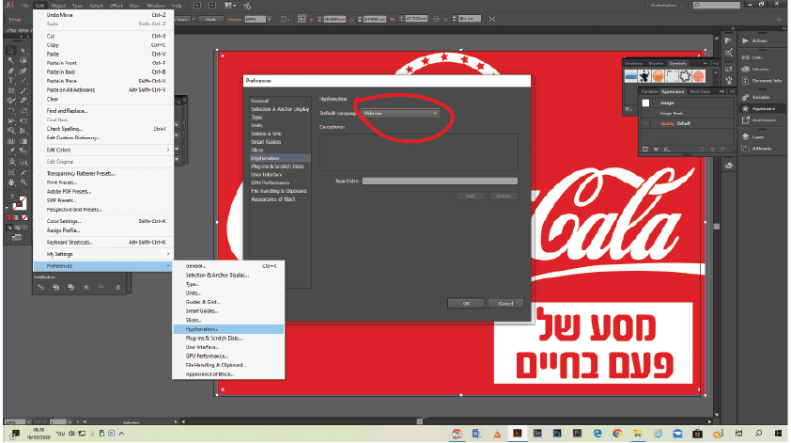Select Smart Guides in Preferences dialog list

[x=279, y=142]
